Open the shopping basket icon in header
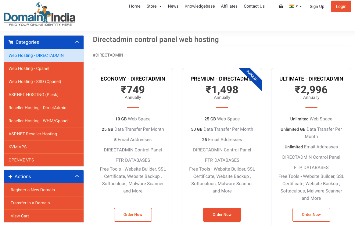The height and width of the screenshot is (225, 355). point(281,6)
